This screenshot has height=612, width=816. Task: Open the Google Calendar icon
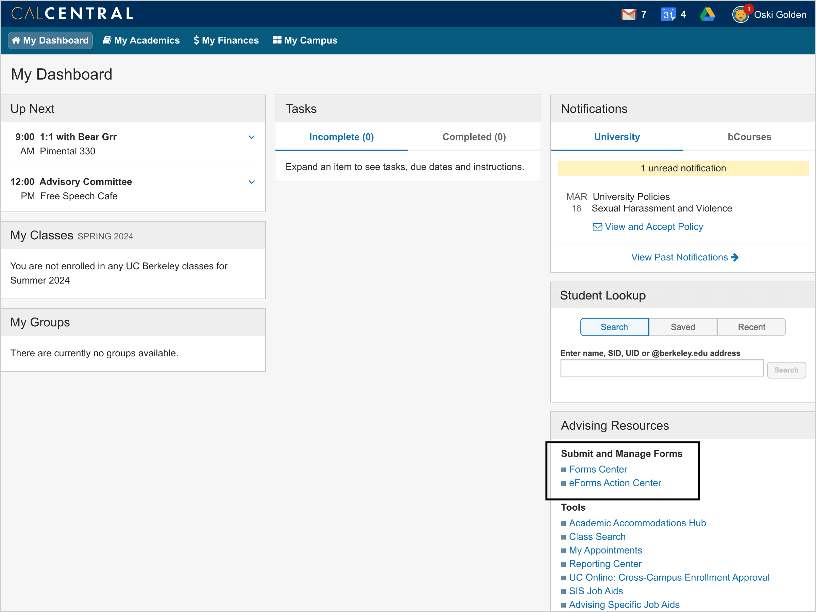coord(668,14)
